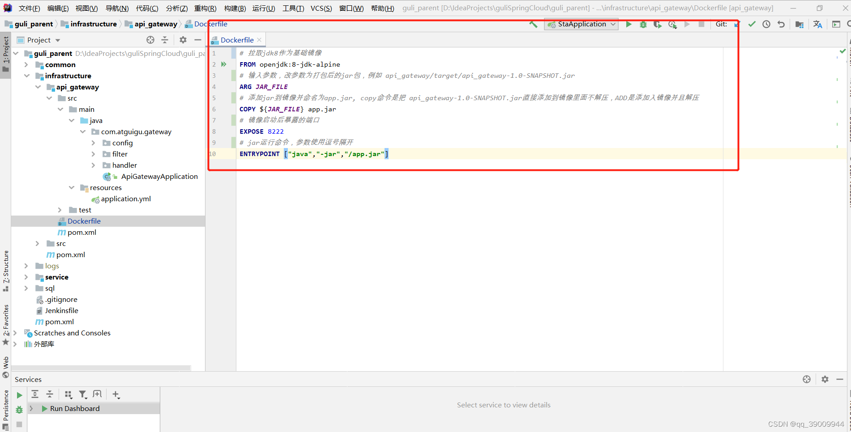Run StaApplication with the green play button

pyautogui.click(x=629, y=25)
